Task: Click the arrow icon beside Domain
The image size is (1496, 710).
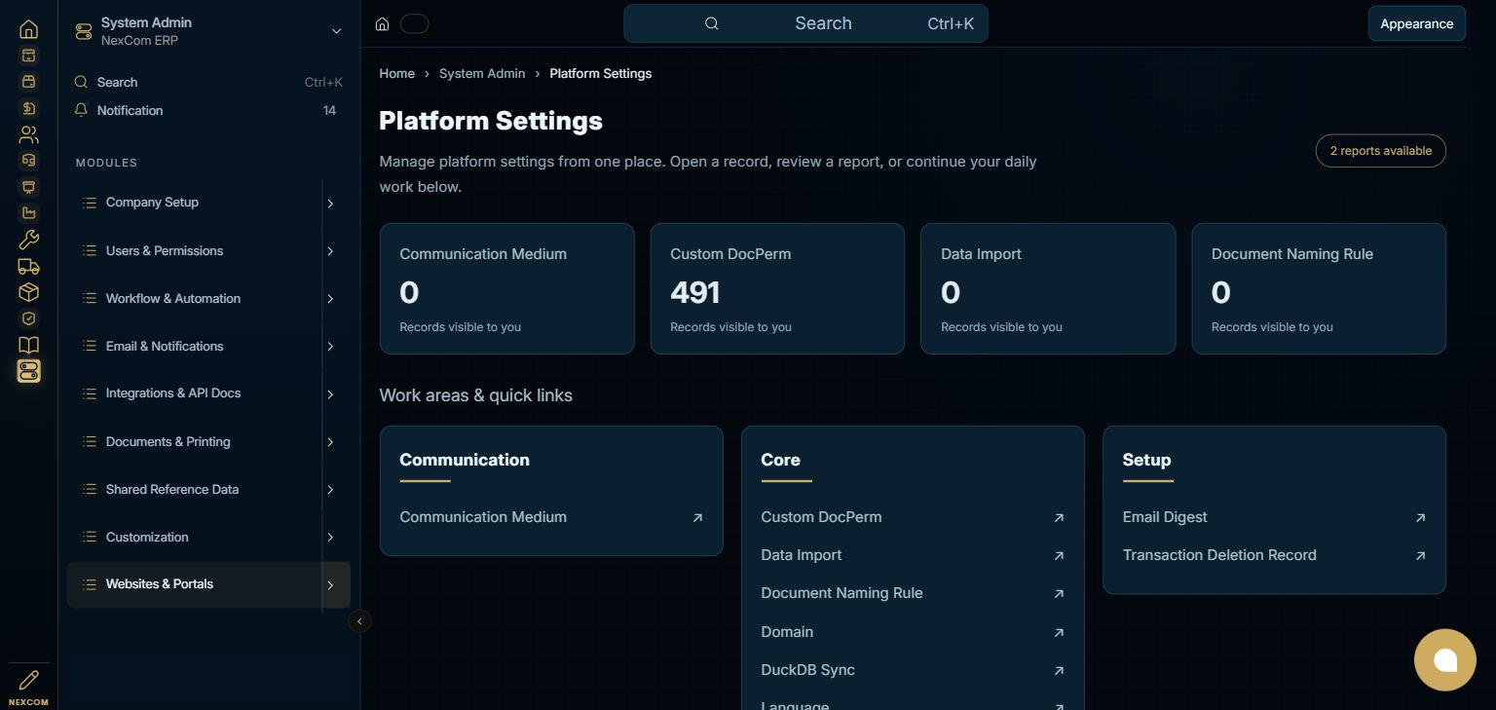Action: (1059, 633)
